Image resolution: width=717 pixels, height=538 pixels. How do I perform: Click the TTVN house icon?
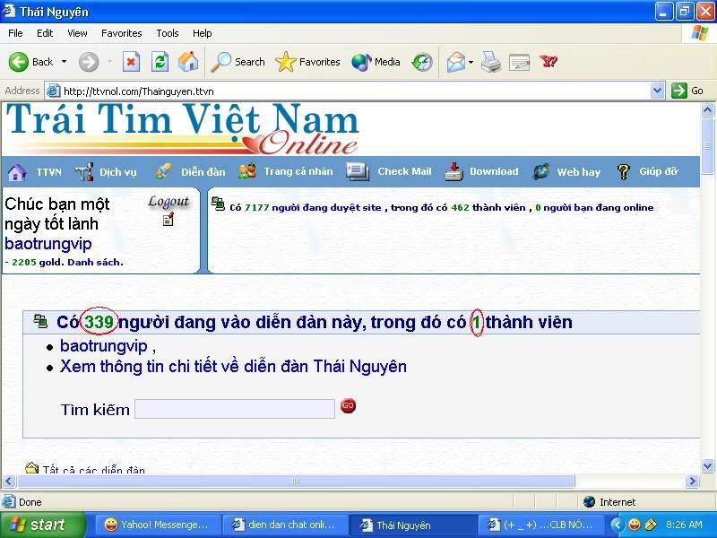click(17, 172)
